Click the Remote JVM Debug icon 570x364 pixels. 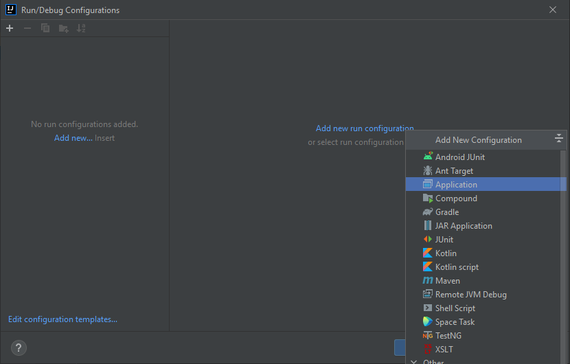428,294
